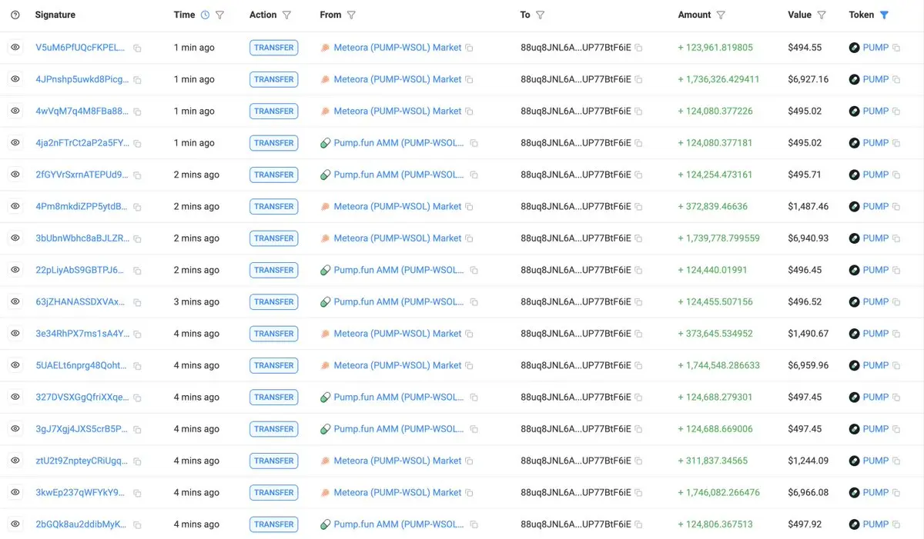Copy PUMP token address in 63jZHANASSDXVAx row
Viewport: 924px width, 539px height.
896,302
